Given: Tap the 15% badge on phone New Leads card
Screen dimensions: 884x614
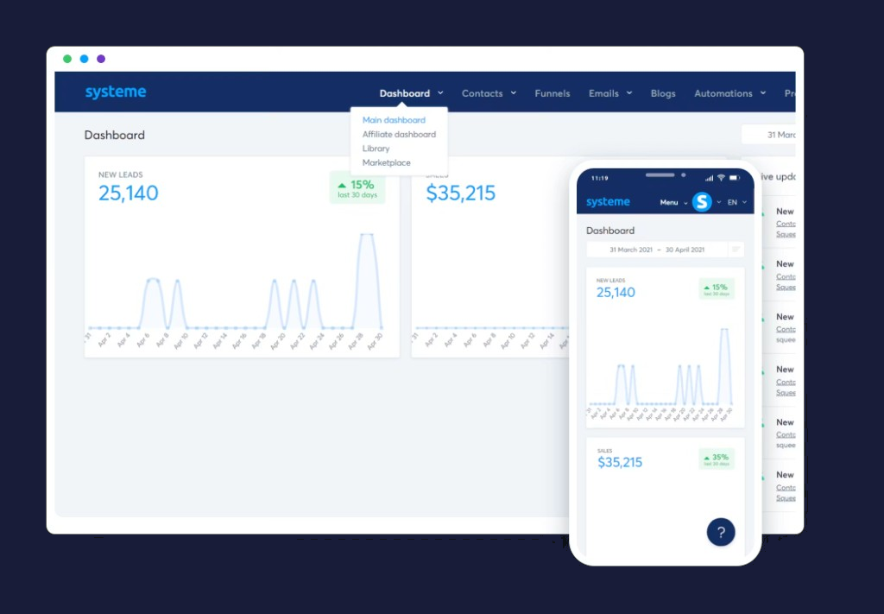Looking at the screenshot, I should coord(717,289).
